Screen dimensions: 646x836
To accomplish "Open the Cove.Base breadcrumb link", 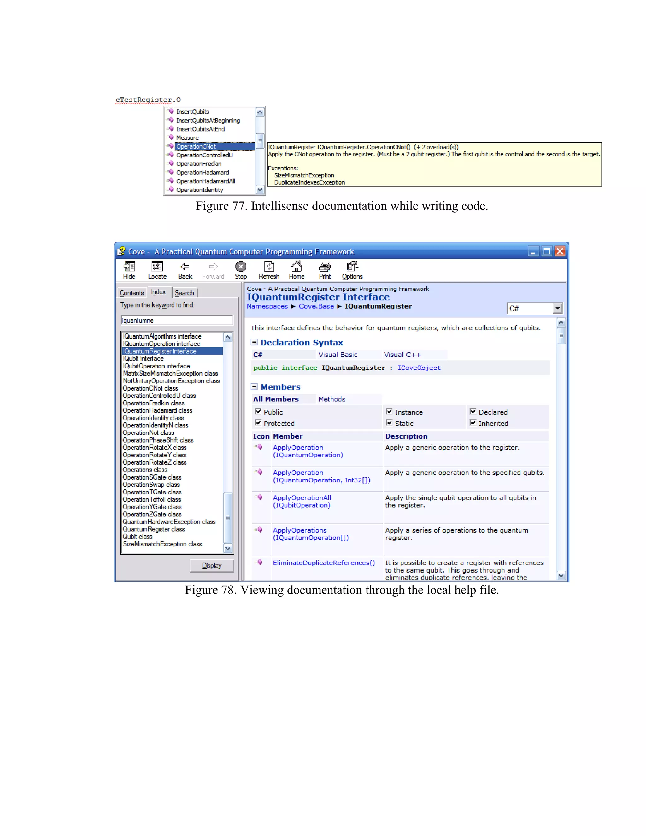I will point(316,306).
